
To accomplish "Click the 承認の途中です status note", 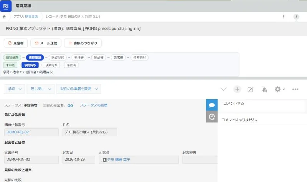I will [x=28, y=72].
